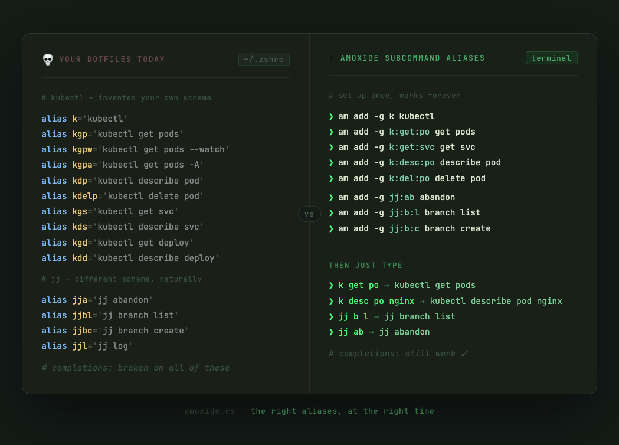Screen dimensions: 619x445
Task: Select the line 'jj b l → jj branch list'
Action: click(392, 317)
